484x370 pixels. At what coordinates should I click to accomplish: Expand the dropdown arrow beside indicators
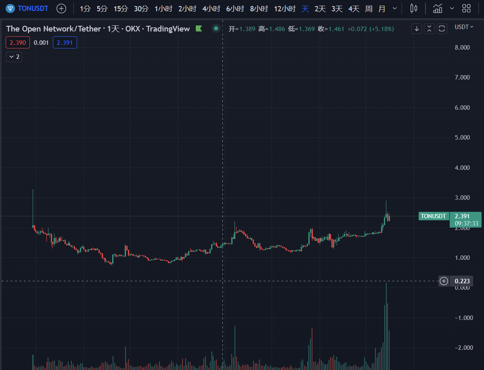[452, 8]
